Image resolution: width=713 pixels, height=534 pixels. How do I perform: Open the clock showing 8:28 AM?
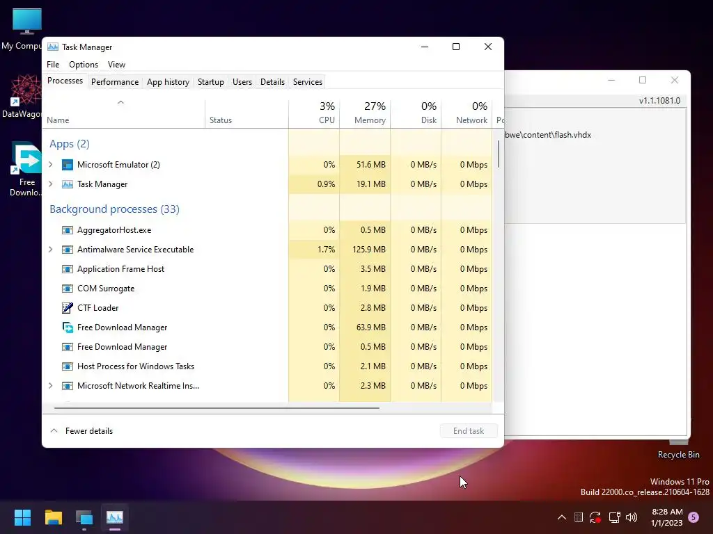[x=666, y=517]
